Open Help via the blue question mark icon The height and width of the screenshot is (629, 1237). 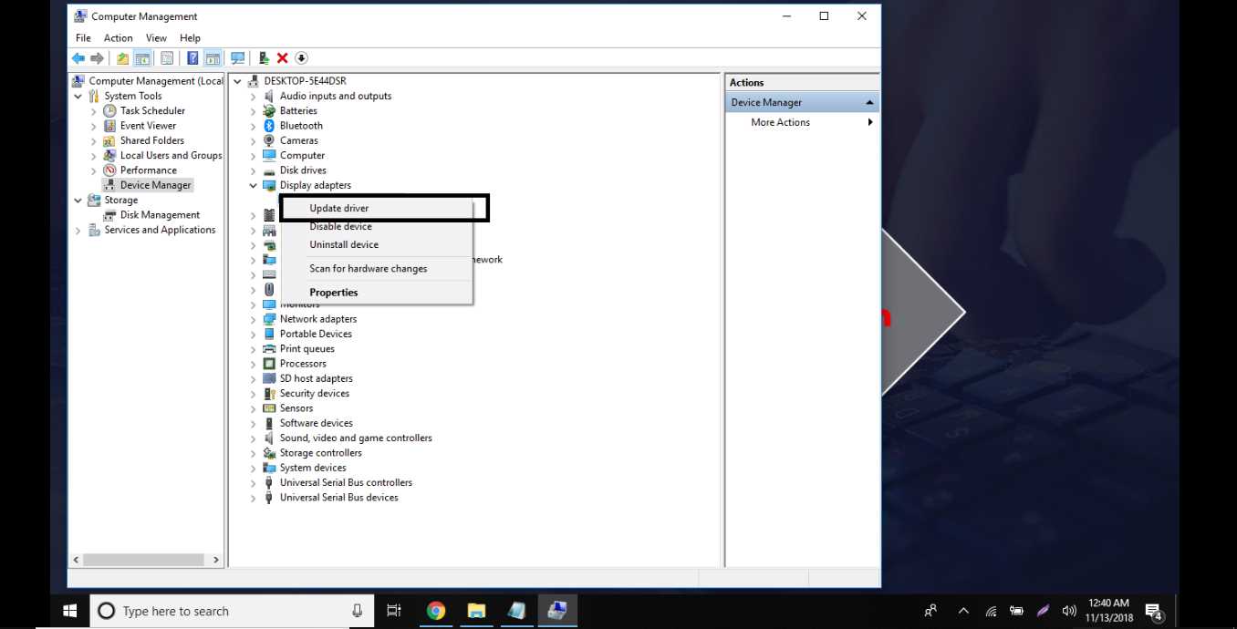(x=192, y=57)
